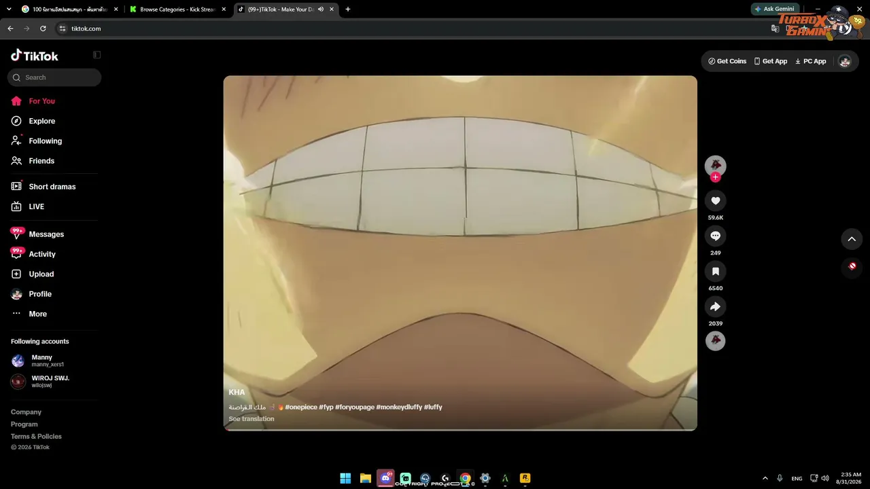Share the video using the arrow icon
This screenshot has height=489, width=870.
(x=715, y=306)
